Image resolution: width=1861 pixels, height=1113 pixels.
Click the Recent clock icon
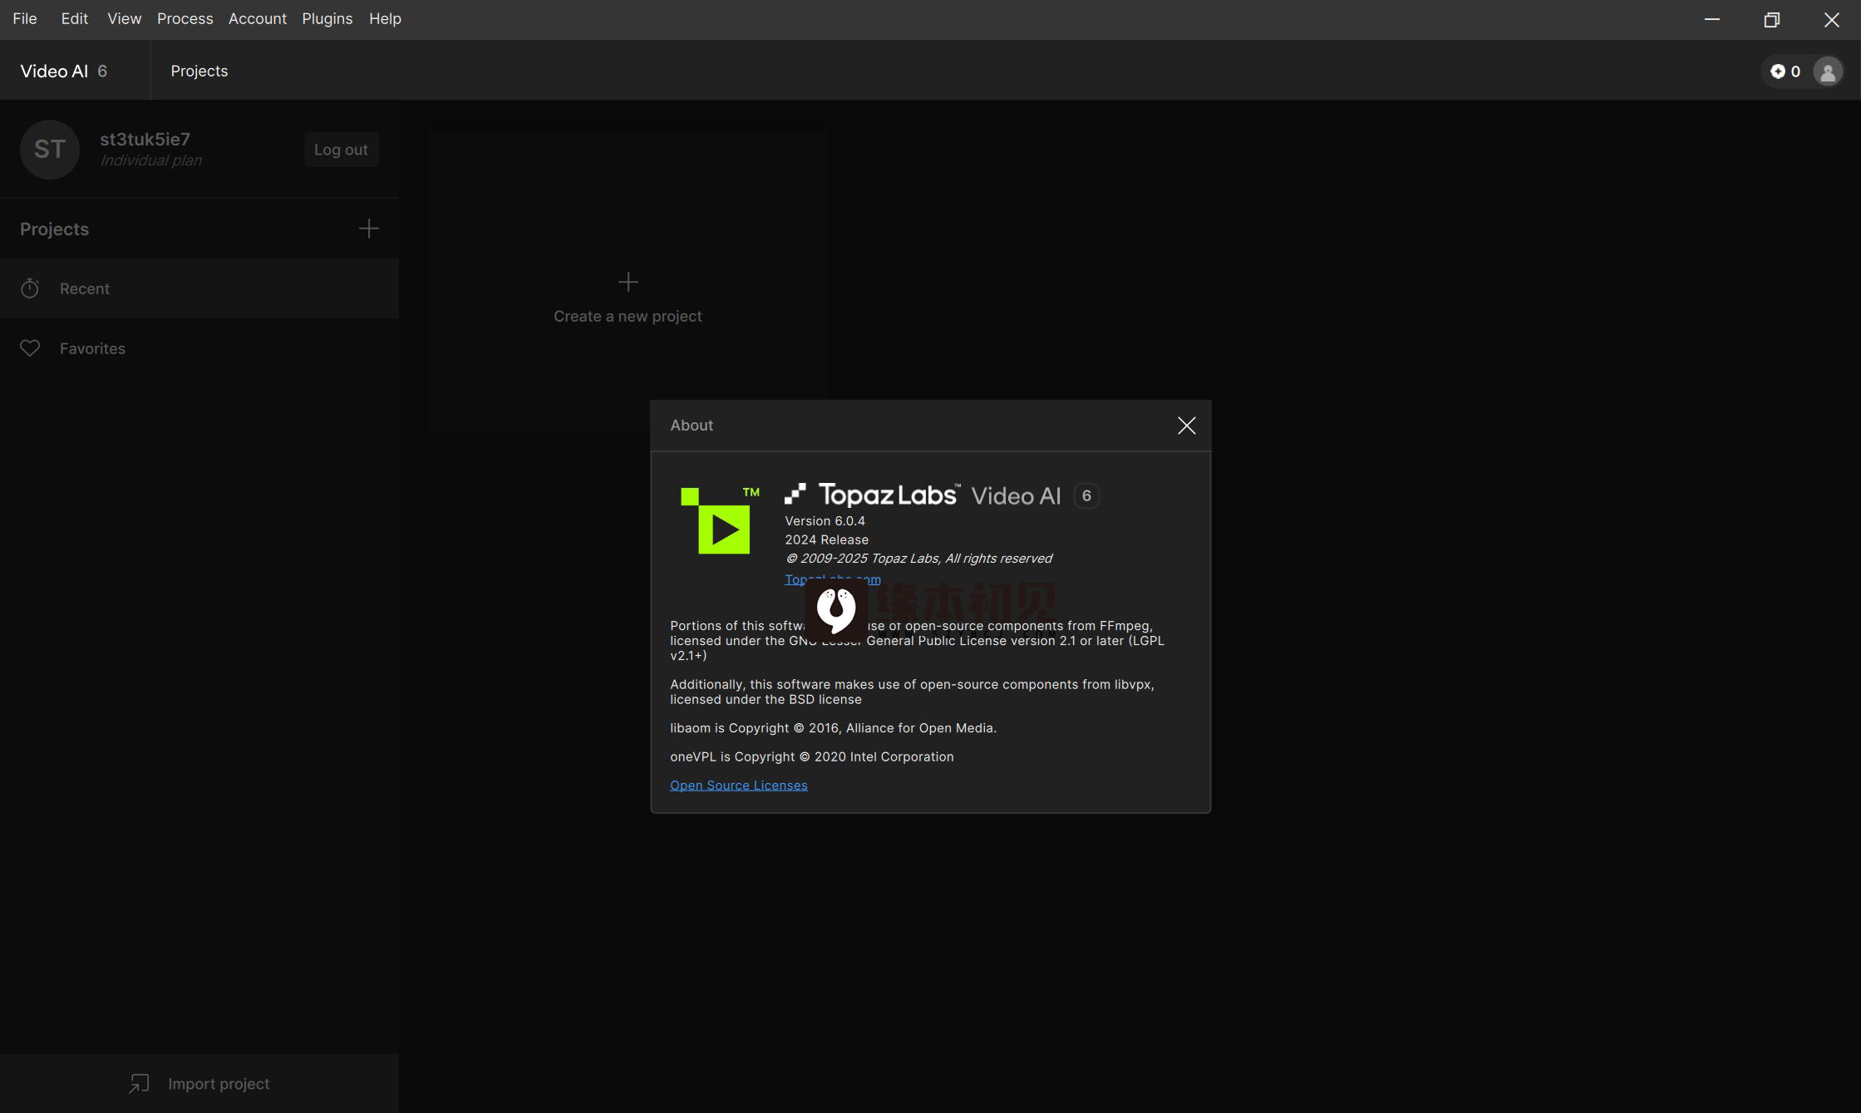pyautogui.click(x=30, y=288)
